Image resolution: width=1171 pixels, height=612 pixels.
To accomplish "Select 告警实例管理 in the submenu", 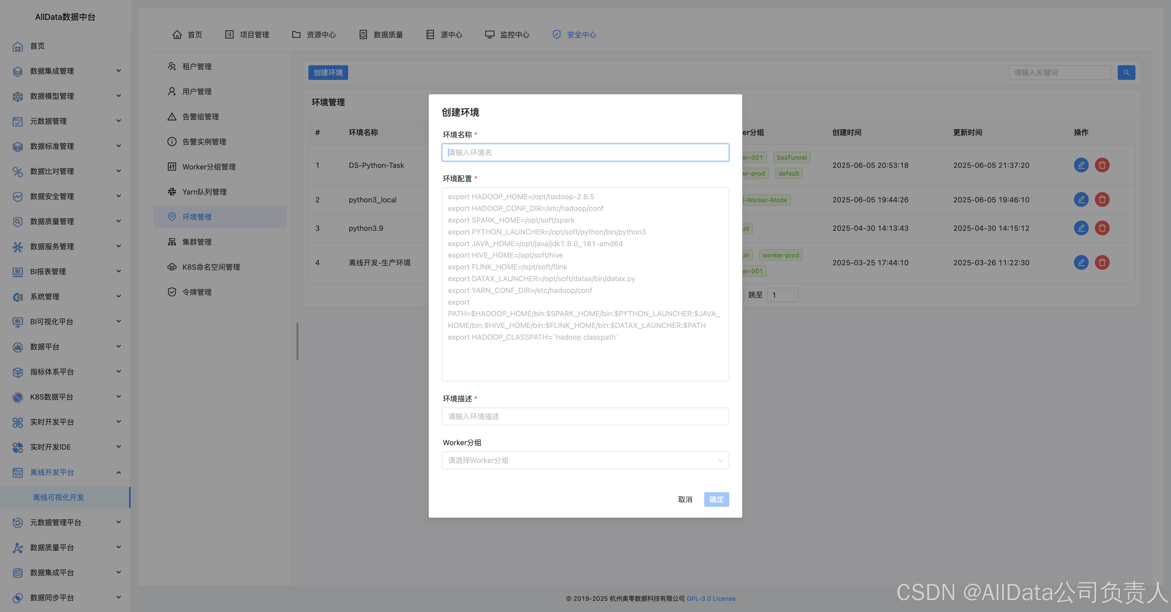I will click(x=220, y=142).
